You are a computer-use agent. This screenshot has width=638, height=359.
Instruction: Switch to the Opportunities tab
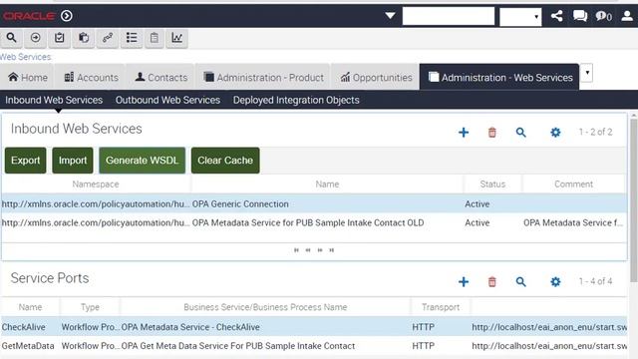coord(376,78)
